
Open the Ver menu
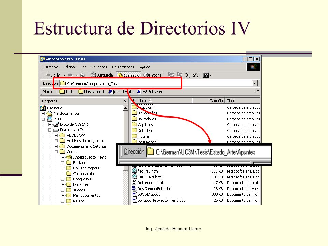(x=83, y=67)
